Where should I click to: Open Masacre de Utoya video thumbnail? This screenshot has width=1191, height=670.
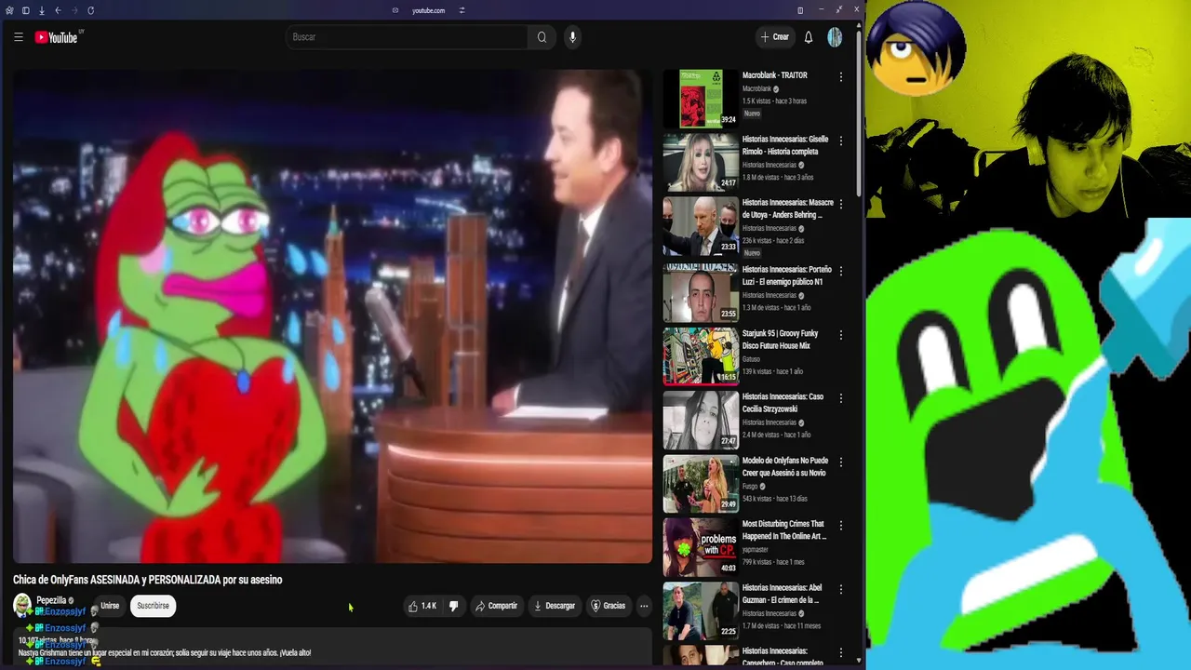(701, 225)
